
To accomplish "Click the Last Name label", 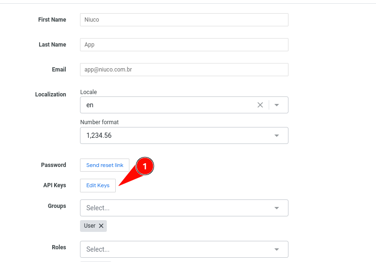I will pyautogui.click(x=52, y=45).
